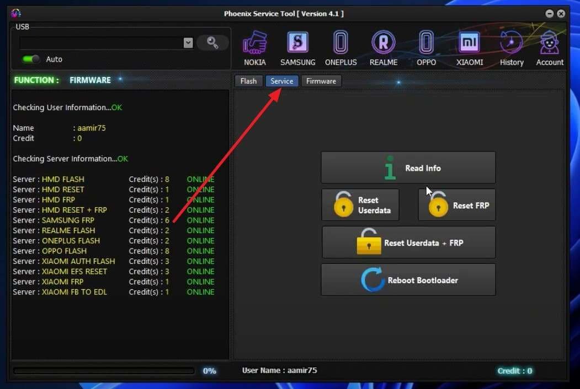580x389 pixels.
Task: Click the Reset Userdata button
Action: [360, 205]
